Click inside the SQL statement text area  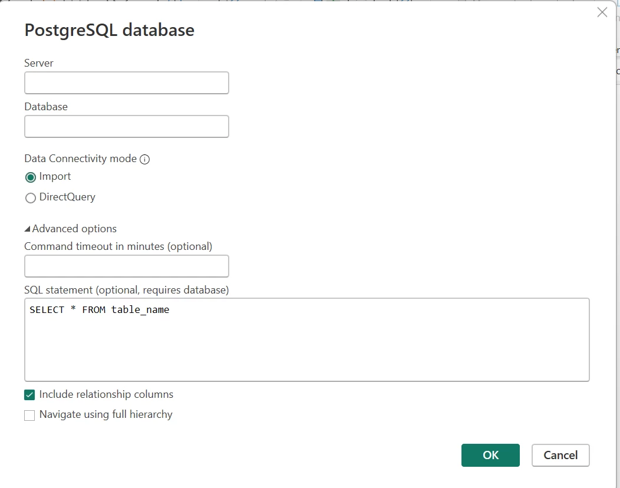tap(307, 339)
